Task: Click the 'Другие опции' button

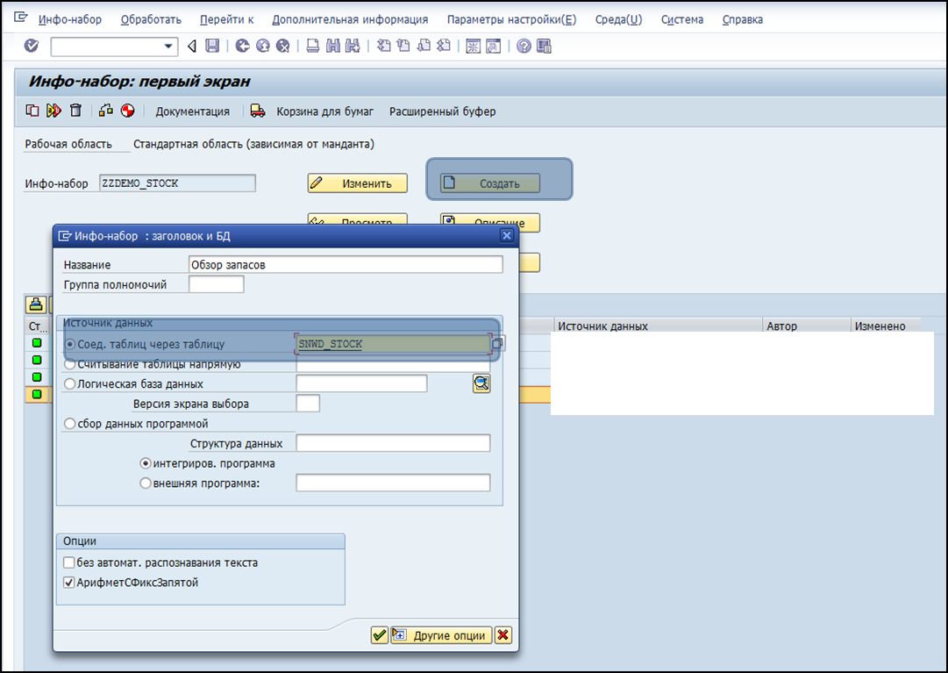Action: coord(442,635)
